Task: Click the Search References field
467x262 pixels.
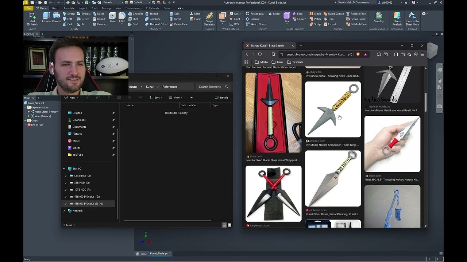Action: pos(213,87)
